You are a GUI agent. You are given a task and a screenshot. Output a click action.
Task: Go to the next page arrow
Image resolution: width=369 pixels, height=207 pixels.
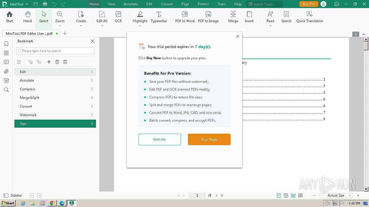coord(216,195)
